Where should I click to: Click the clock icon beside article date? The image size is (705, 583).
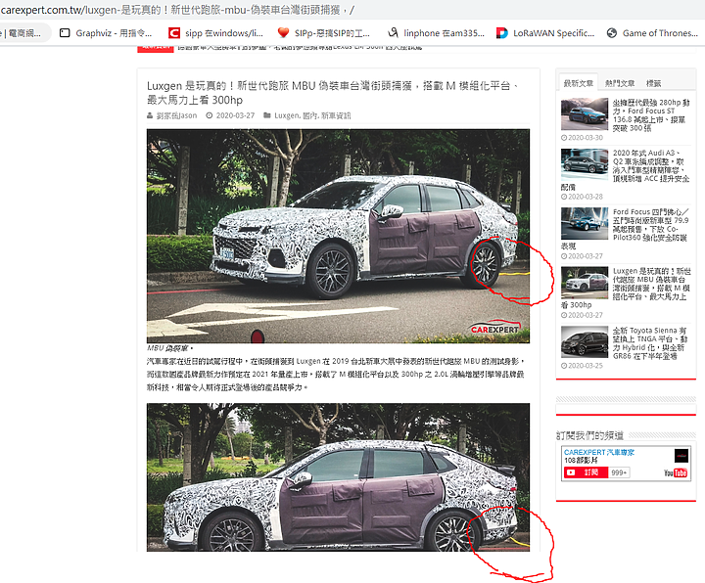click(210, 115)
